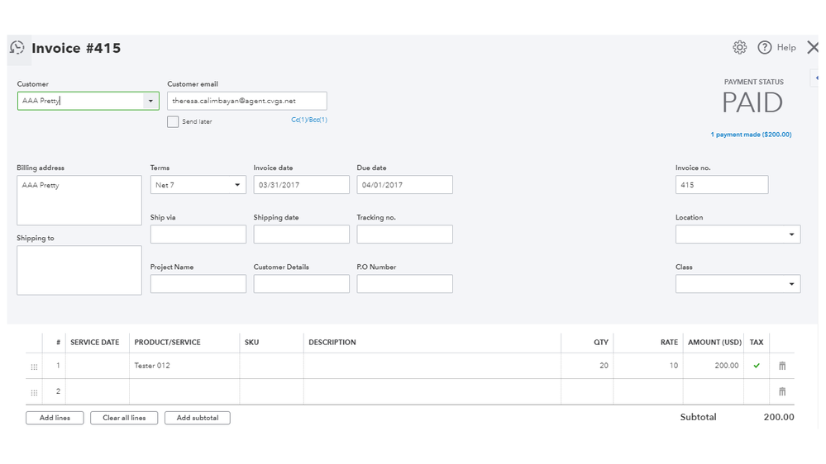Open the settings gear icon

tap(739, 48)
